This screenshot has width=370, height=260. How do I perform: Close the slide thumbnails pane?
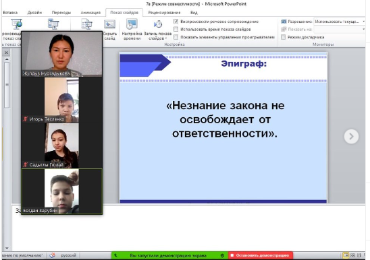6,53
